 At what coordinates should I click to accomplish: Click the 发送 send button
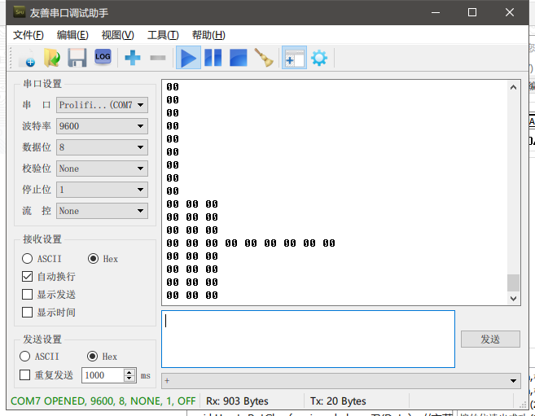tap(490, 339)
